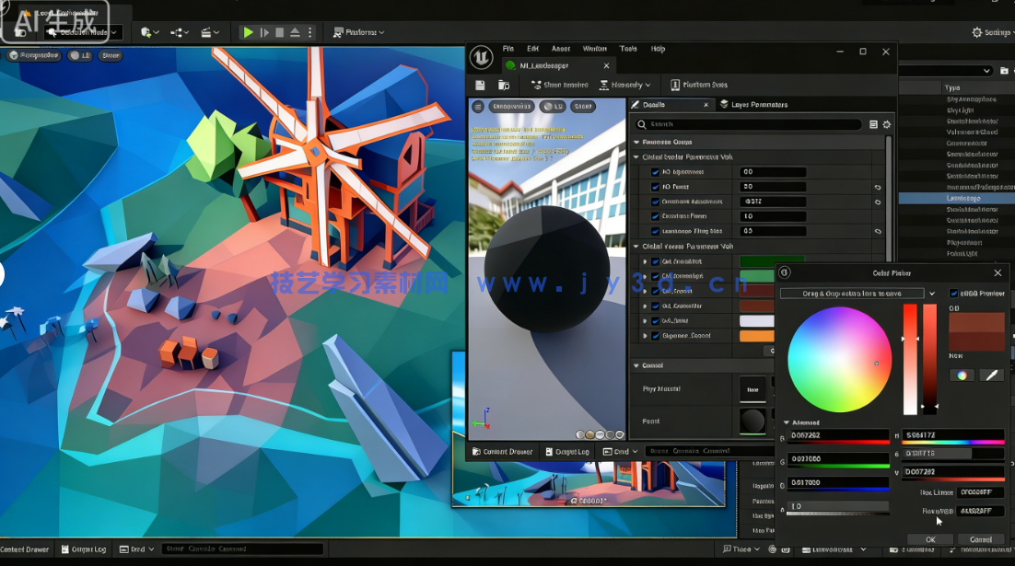Click the Save icon in the material editor
1015x566 pixels.
[x=479, y=84]
